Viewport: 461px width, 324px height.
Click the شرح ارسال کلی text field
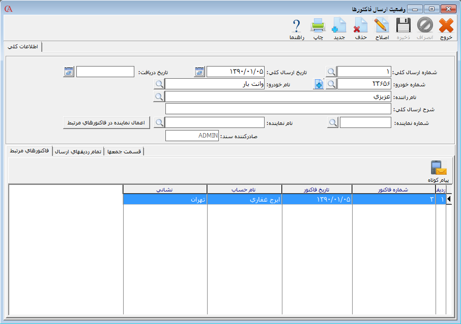(278, 109)
